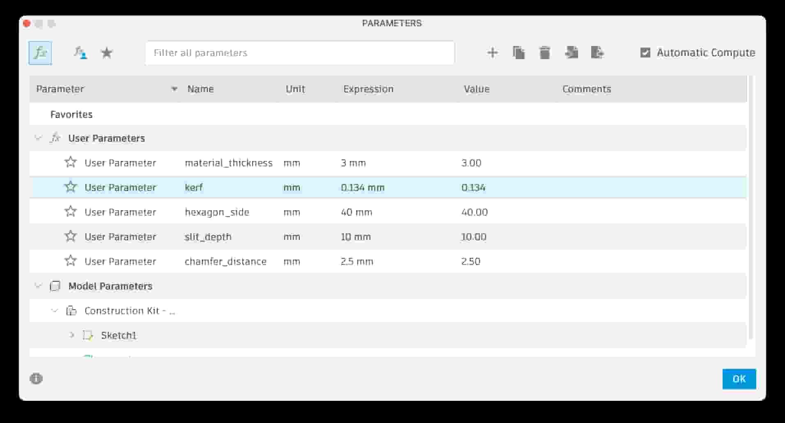Click the User Parameters group label
Viewport: 785px width, 423px height.
107,138
